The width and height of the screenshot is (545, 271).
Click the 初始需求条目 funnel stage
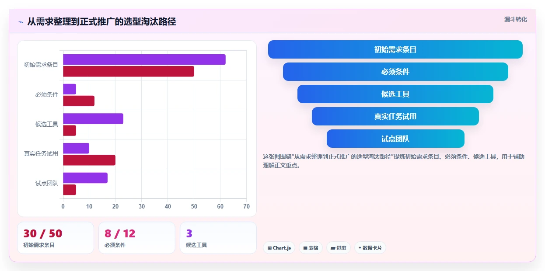tap(395, 49)
